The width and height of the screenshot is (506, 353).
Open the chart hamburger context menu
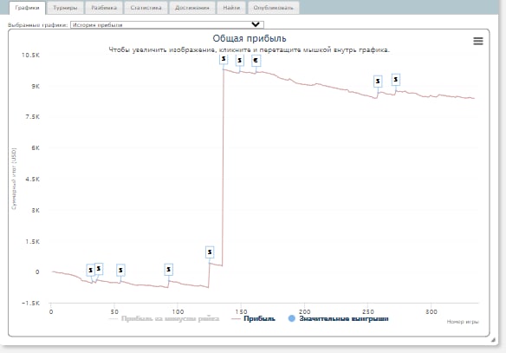pyautogui.click(x=478, y=41)
